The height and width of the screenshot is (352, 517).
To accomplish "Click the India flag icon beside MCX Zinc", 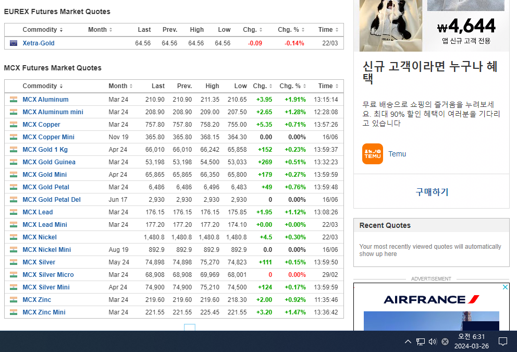I will tap(14, 299).
